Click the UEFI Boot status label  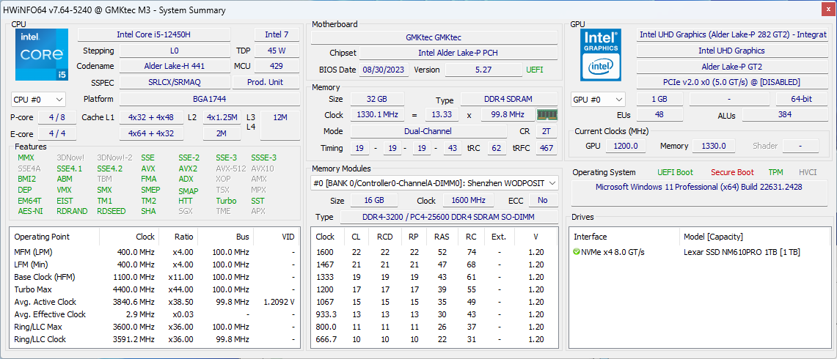(x=675, y=172)
